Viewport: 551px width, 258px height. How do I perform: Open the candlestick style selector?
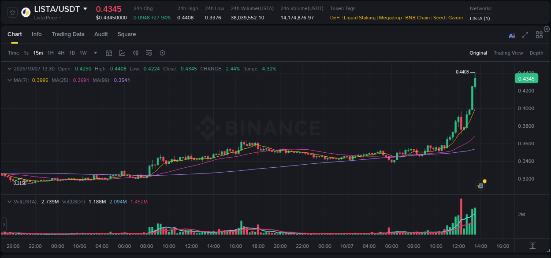point(136,53)
